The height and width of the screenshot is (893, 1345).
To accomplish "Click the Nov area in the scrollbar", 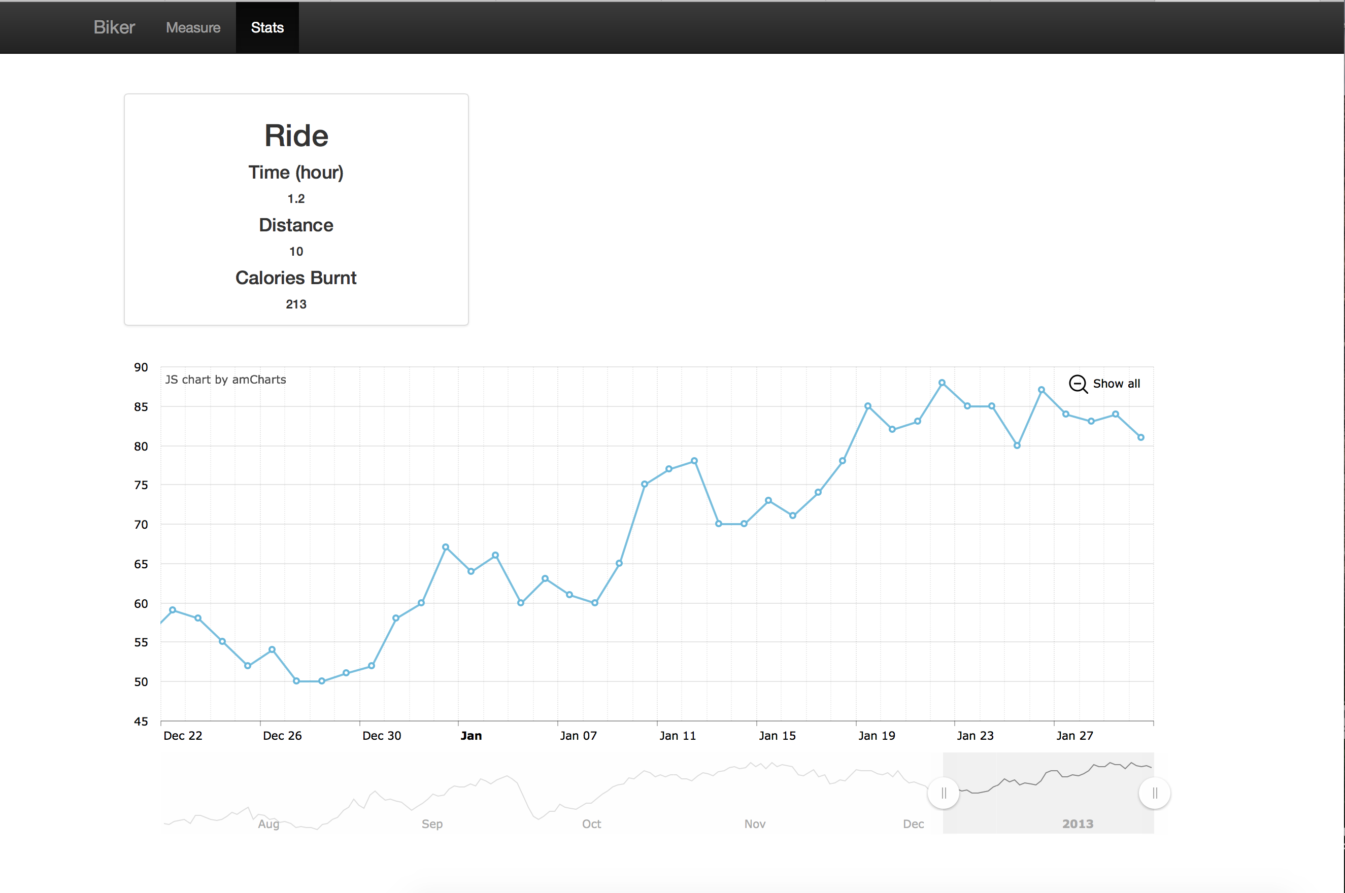I will coord(755,823).
